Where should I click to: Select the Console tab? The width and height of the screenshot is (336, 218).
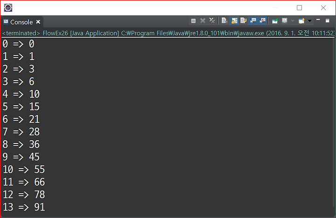(x=21, y=22)
